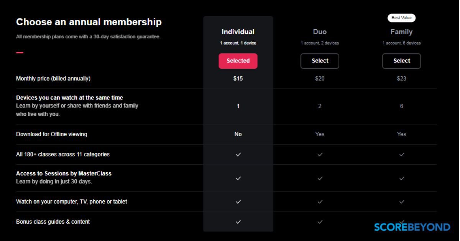The width and height of the screenshot is (460, 241).
Task: Click the ScoreBeyond logo watermark
Action: pos(412,227)
